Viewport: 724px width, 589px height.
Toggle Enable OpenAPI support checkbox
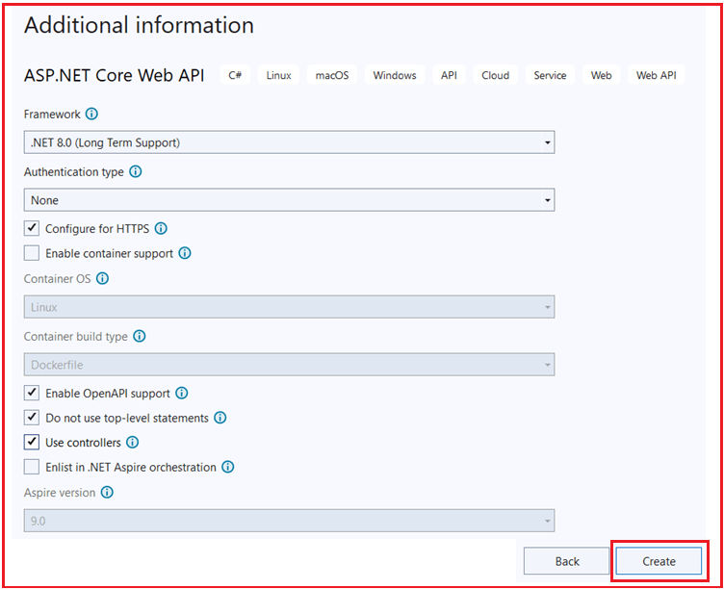[32, 393]
